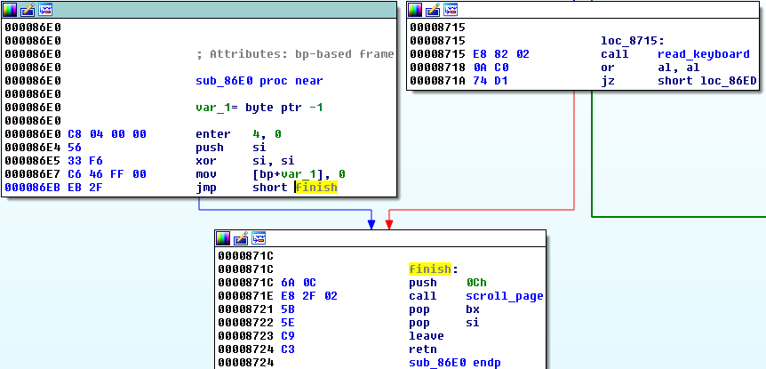Screen dimensions: 766x369
Task: Click the 'retn' instruction in finish block
Action: (x=423, y=349)
